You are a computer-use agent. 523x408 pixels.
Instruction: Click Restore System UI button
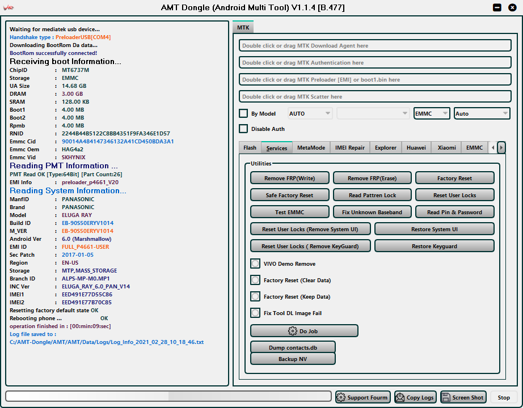(435, 229)
